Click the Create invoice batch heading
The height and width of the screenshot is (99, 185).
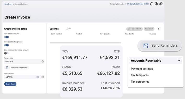pos(15,29)
